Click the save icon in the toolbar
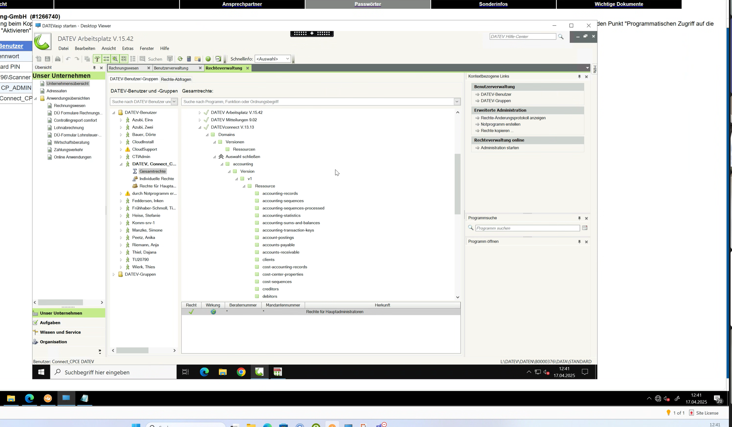This screenshot has width=732, height=427. pyautogui.click(x=47, y=59)
